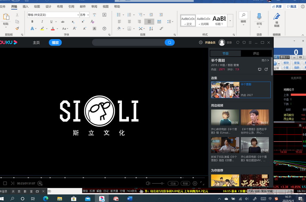This screenshot has height=202, width=306.
Task: Enter fullscreen in Youku player
Action: coord(202,183)
